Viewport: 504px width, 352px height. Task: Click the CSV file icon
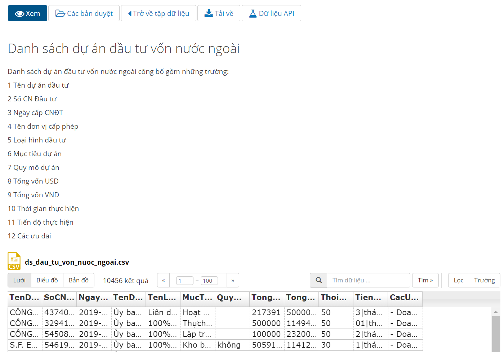pyautogui.click(x=14, y=261)
